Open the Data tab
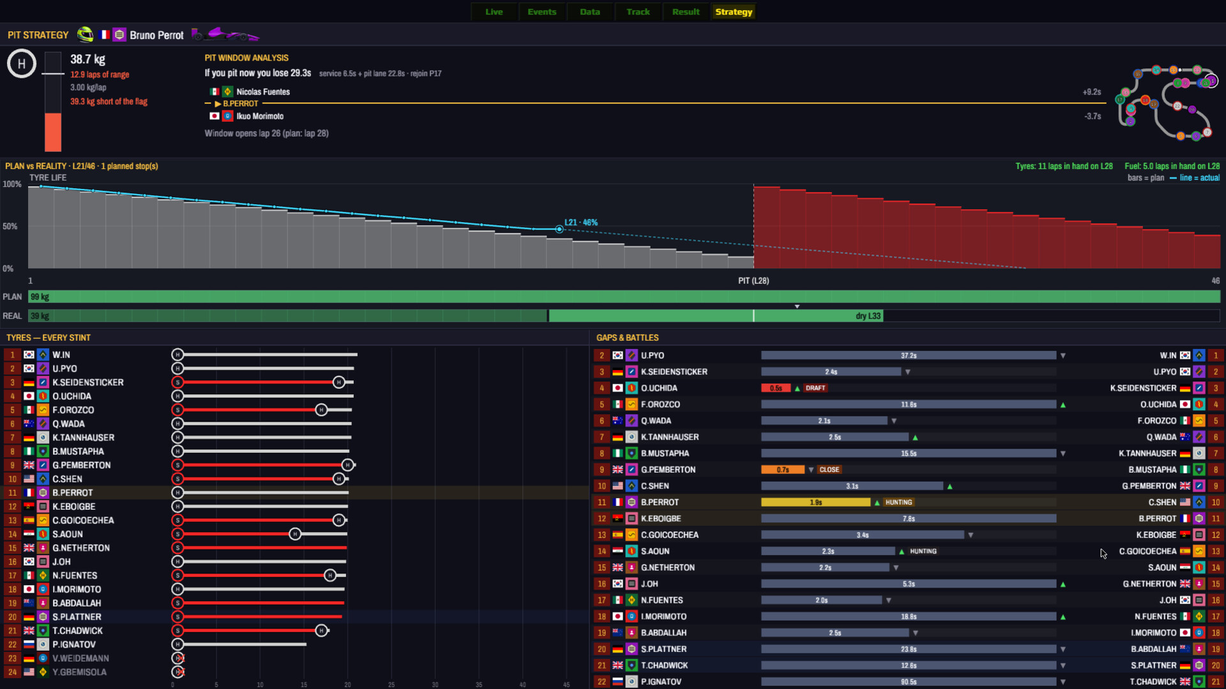1226x689 pixels. click(589, 11)
